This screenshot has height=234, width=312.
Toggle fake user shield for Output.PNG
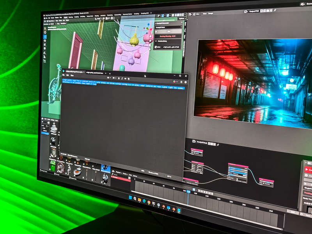[x=261, y=11]
